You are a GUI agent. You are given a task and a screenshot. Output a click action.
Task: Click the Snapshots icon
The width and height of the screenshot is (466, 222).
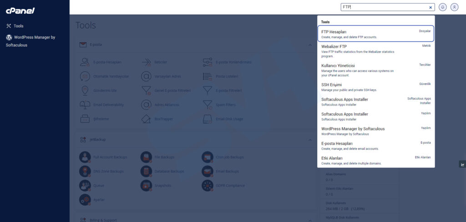tap(146, 186)
